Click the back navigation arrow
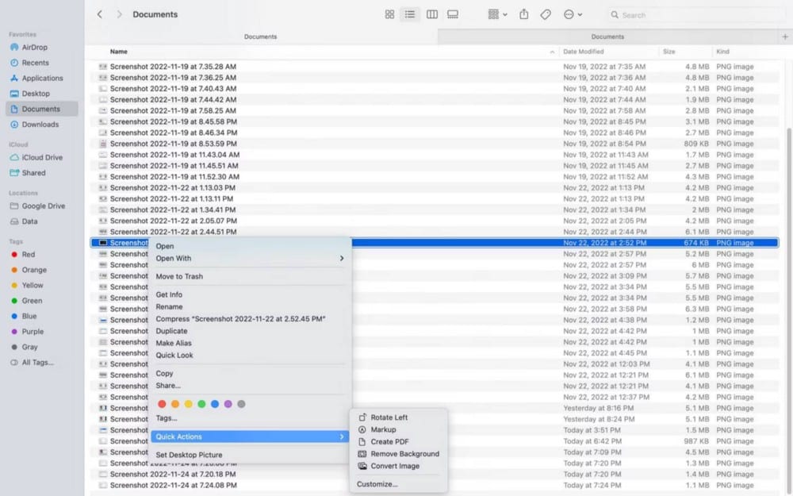793x496 pixels. 98,13
